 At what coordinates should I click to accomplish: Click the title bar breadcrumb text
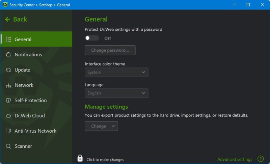39,5
